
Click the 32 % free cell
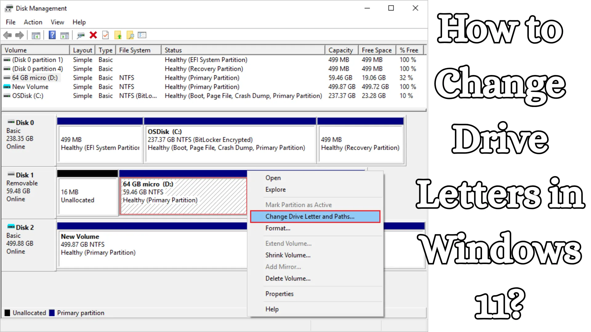[x=406, y=78]
